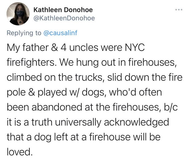Select the phrase "been abandoned"
This screenshot has width=184, height=164.
[44, 107]
